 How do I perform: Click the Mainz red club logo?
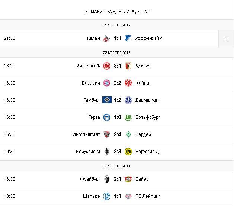tap(128, 83)
